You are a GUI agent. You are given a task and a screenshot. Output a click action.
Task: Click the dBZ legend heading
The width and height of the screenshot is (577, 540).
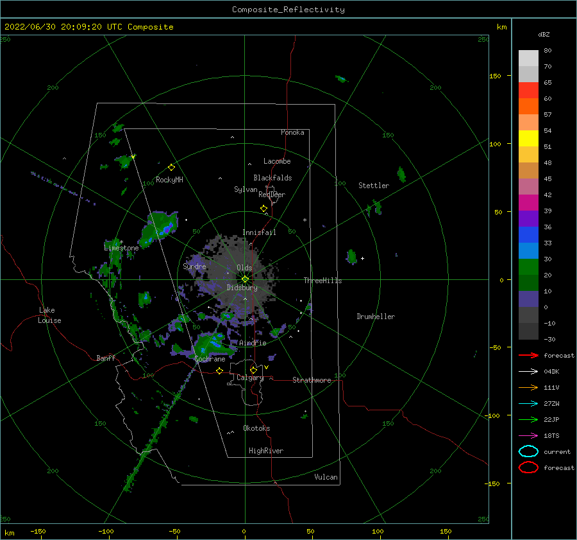coord(544,34)
